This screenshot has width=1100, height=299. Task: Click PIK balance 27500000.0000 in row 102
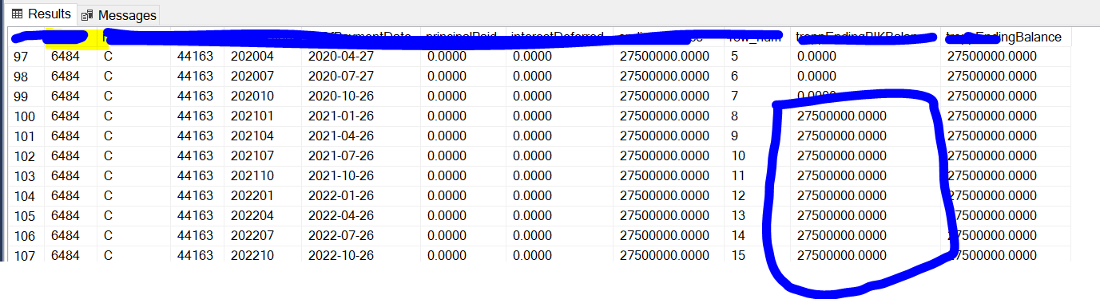(x=865, y=156)
